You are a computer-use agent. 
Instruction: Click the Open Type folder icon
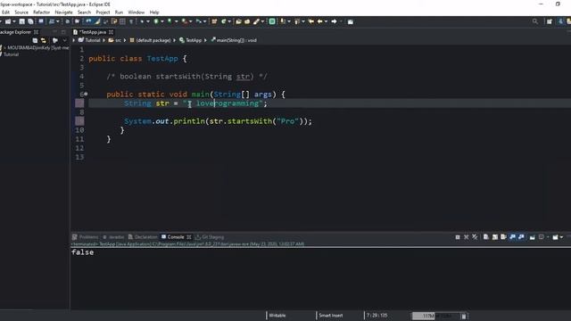click(238, 21)
